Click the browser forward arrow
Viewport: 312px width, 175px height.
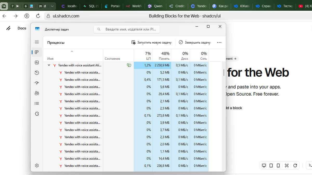[16, 16]
